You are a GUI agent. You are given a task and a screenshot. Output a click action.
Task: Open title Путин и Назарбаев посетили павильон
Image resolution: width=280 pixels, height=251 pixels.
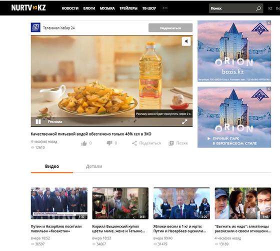point(56,228)
